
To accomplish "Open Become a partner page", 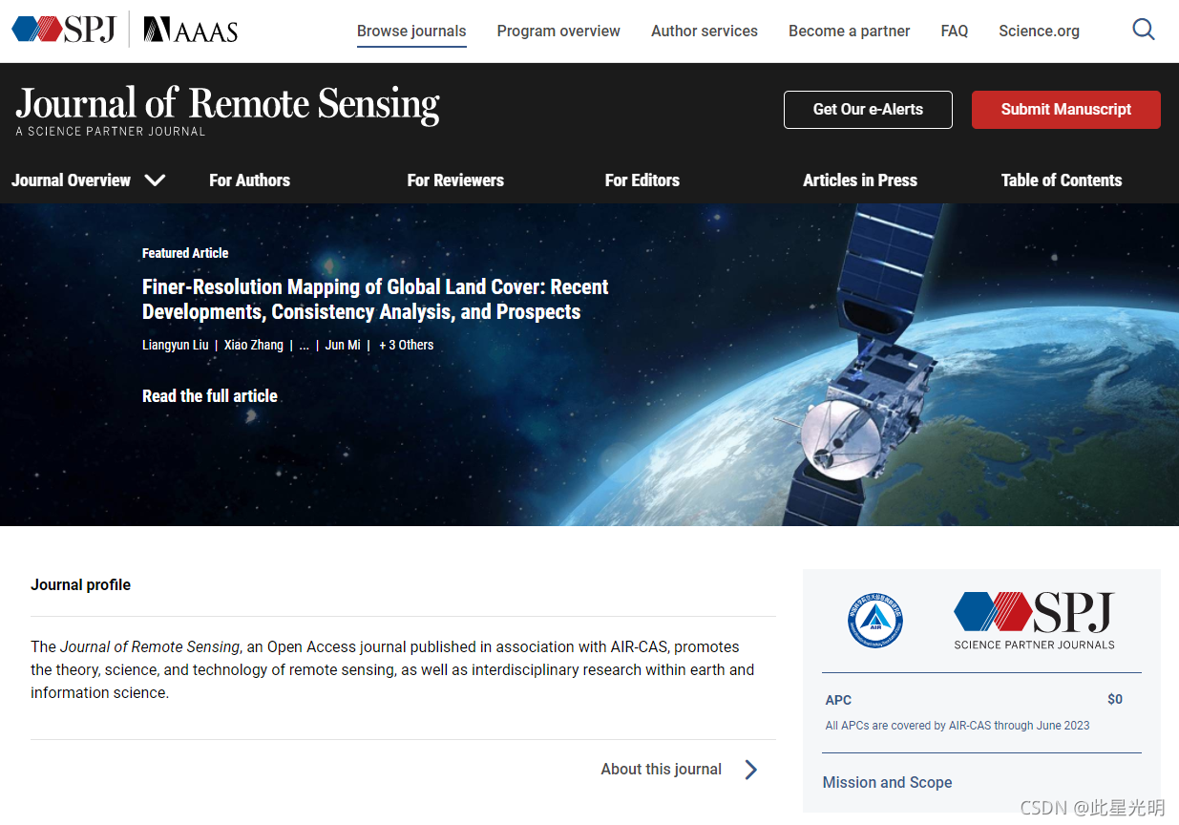I will point(850,31).
